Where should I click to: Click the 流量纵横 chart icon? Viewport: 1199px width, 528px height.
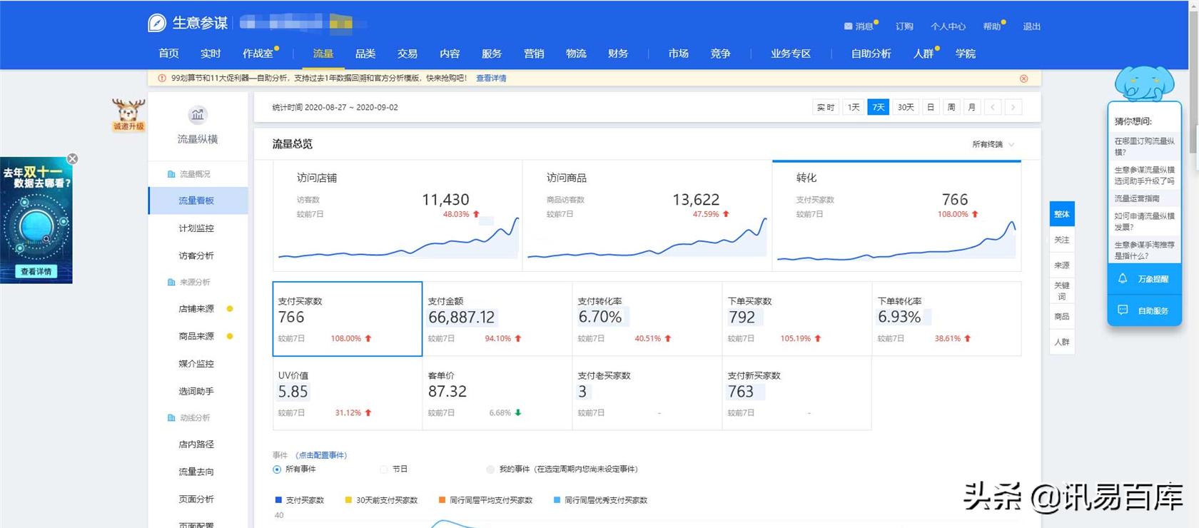(198, 114)
